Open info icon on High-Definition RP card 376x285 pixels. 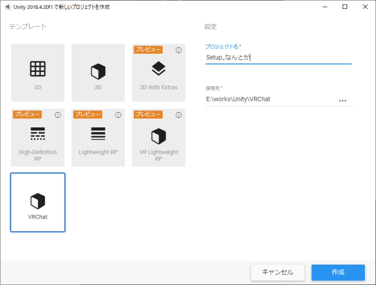[x=58, y=115]
